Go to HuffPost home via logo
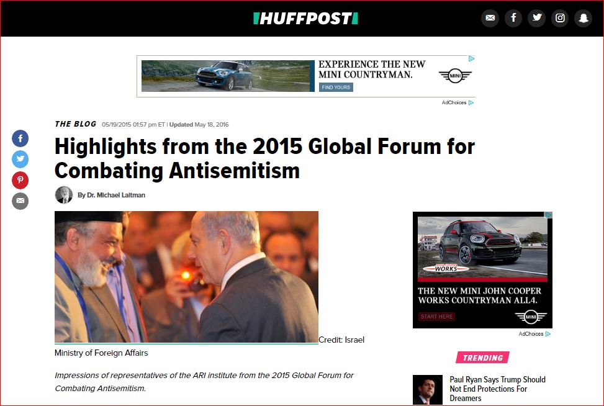 pos(305,18)
